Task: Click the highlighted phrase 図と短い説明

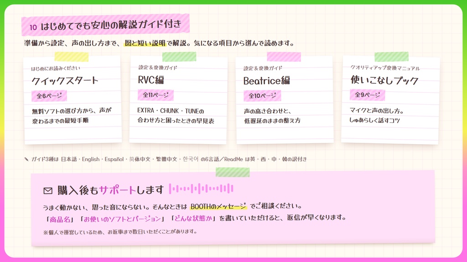Action: [x=145, y=43]
